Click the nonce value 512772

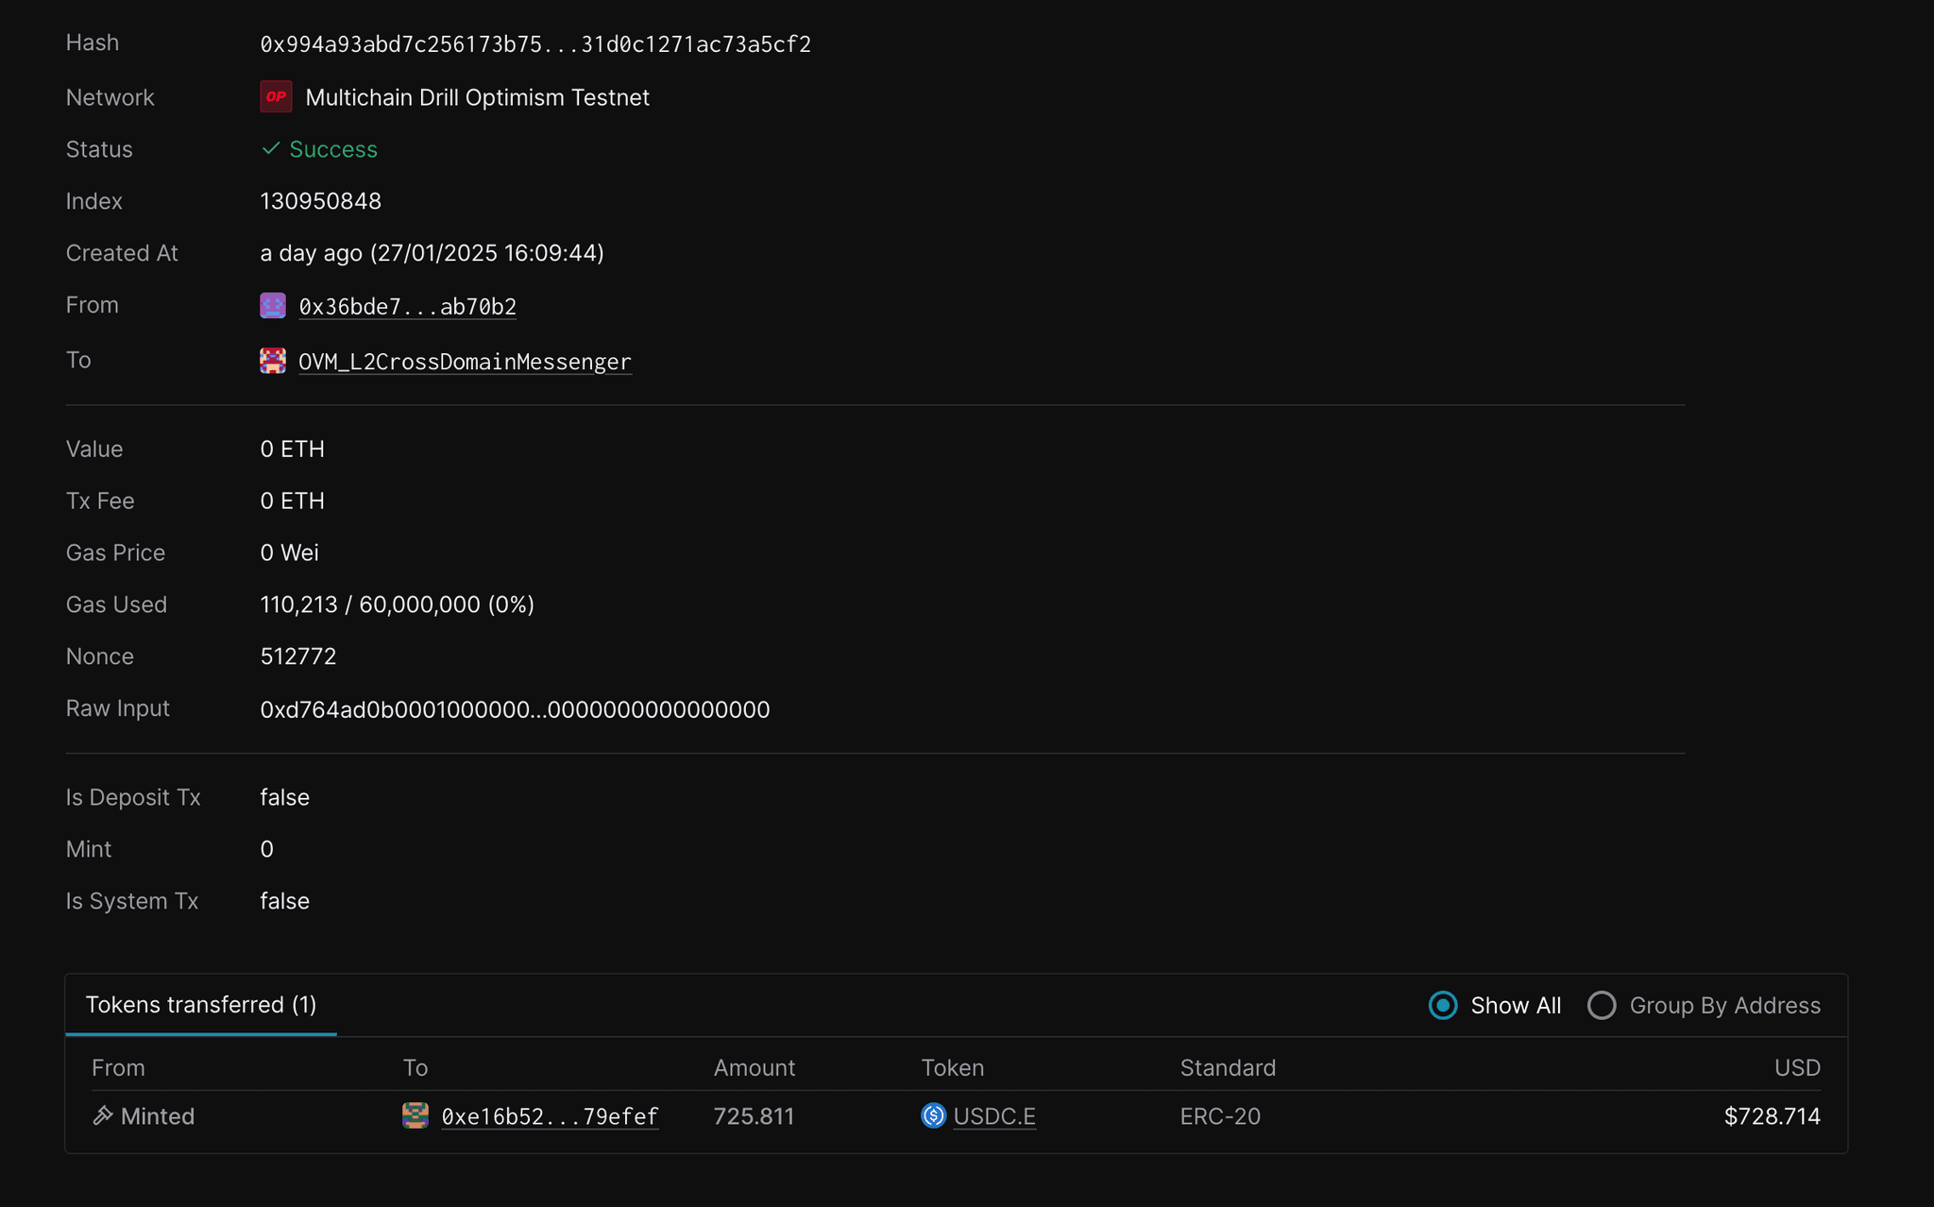point(298,656)
